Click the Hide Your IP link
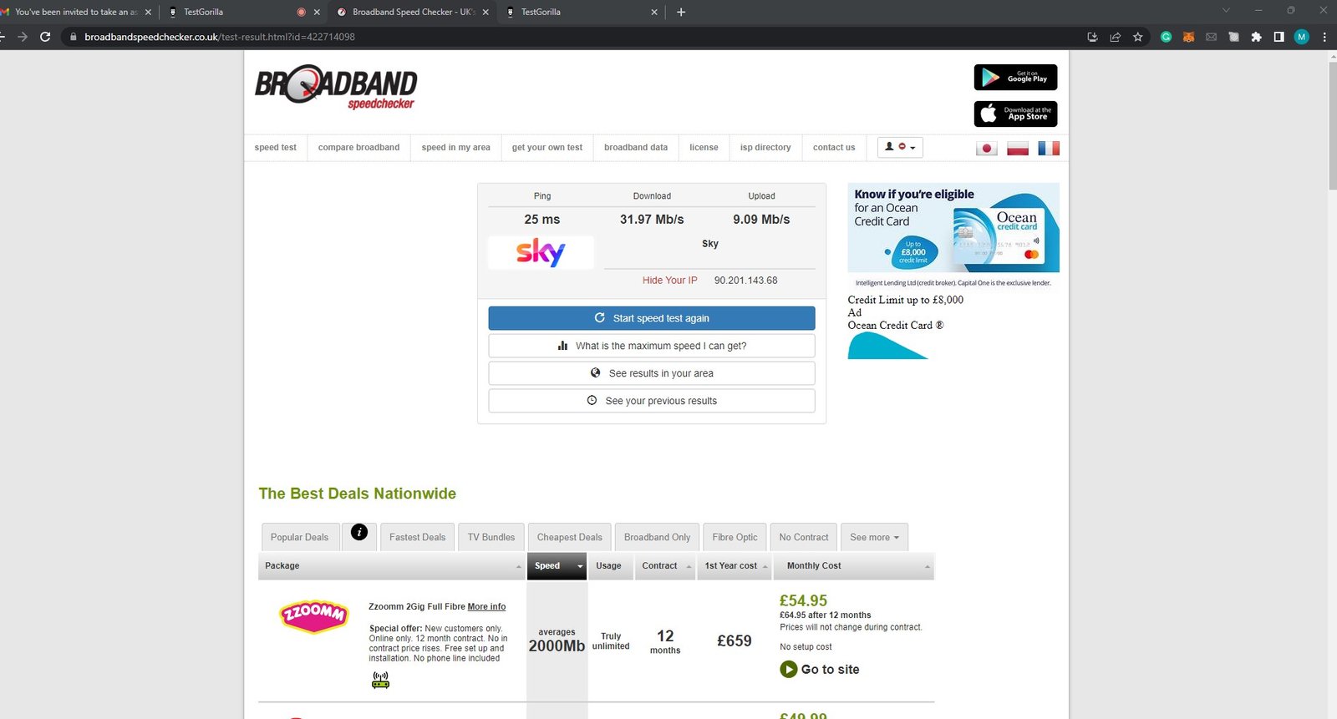 coord(669,281)
